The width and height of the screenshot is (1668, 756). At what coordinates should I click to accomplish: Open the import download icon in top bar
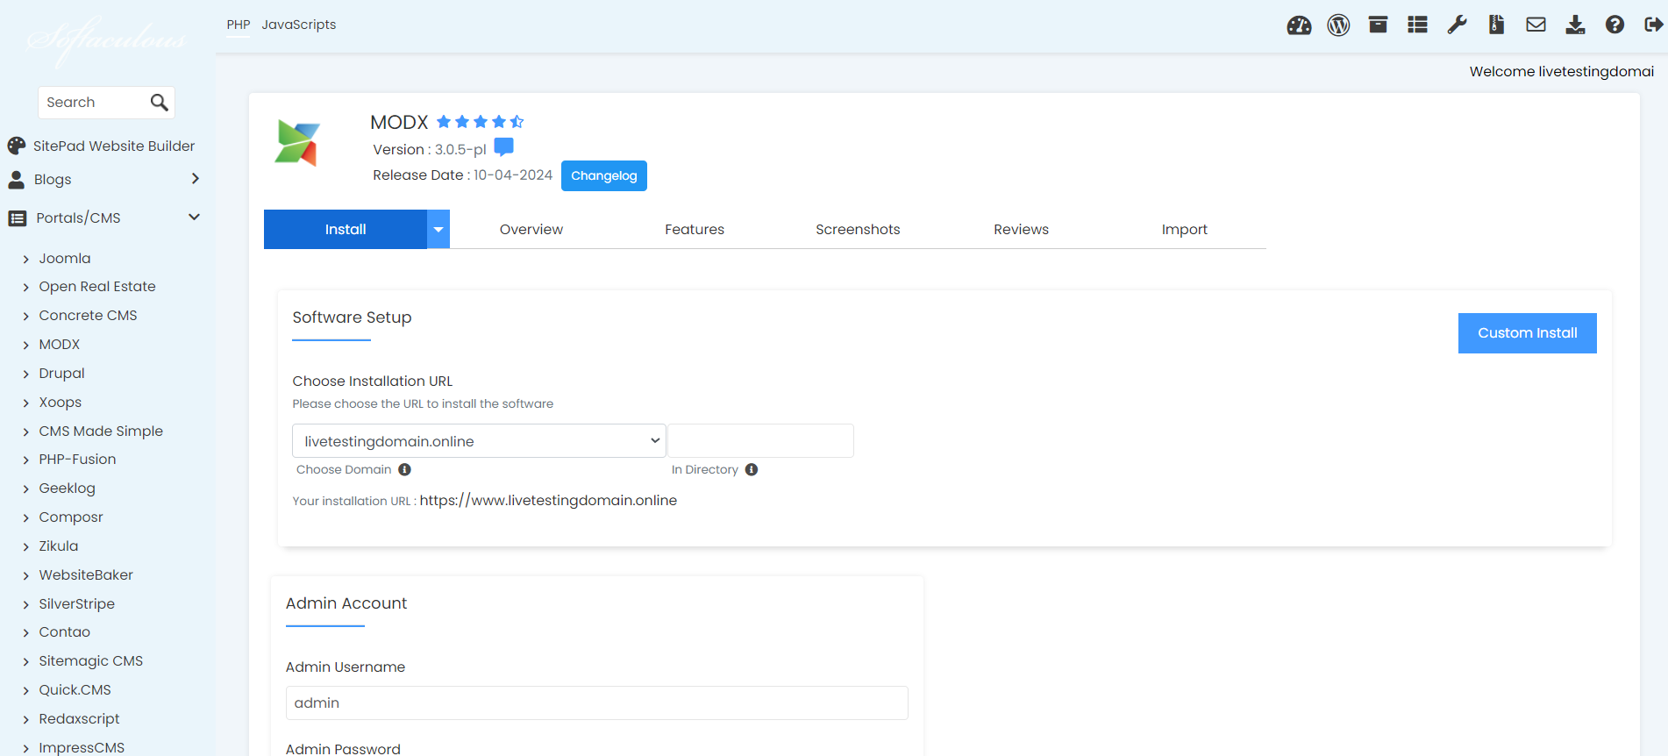click(x=1575, y=25)
